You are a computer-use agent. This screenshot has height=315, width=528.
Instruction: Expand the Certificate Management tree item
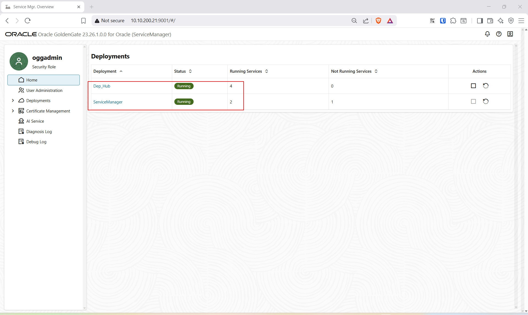click(x=13, y=111)
